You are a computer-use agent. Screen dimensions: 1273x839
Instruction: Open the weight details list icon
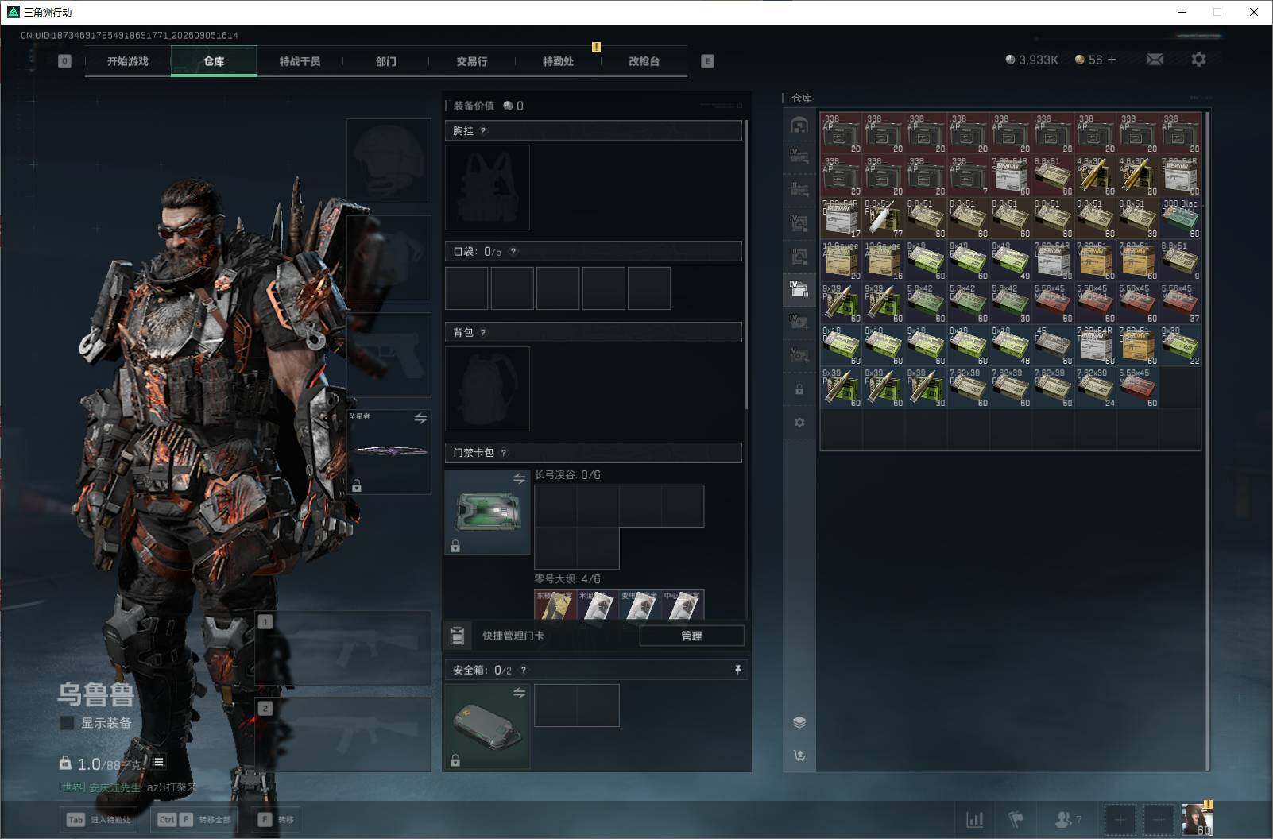tap(158, 762)
